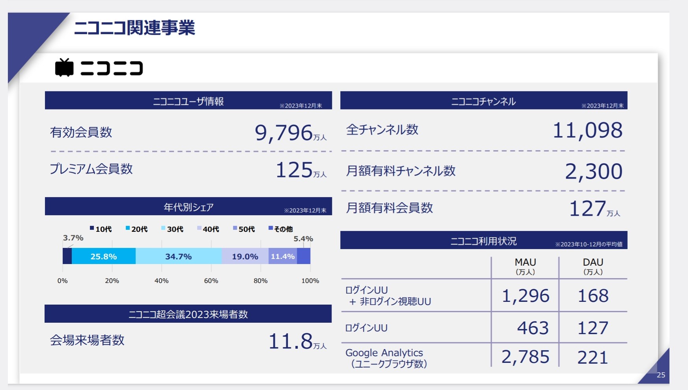Click the 463 MAU value

[533, 328]
